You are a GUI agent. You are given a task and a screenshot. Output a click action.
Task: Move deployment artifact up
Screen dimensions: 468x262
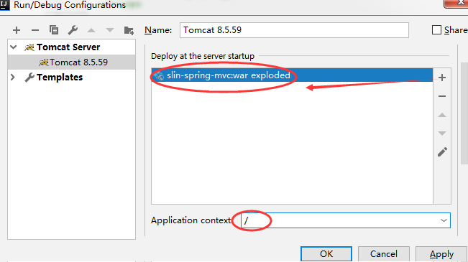click(x=442, y=115)
